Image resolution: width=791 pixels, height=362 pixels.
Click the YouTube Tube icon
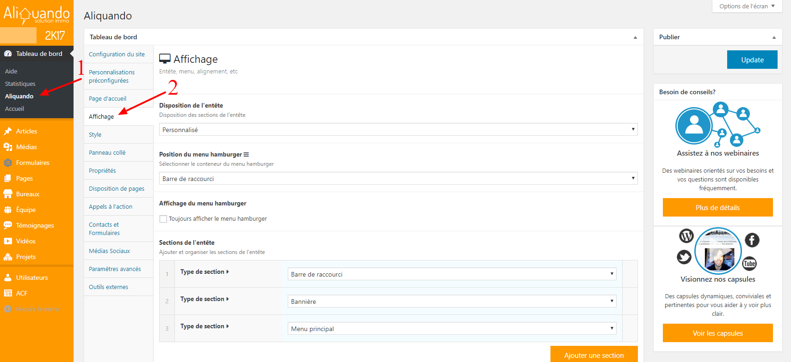[749, 264]
